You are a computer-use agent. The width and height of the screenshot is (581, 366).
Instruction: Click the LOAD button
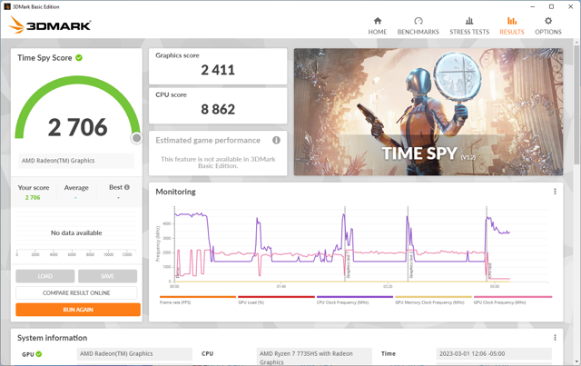(x=45, y=276)
